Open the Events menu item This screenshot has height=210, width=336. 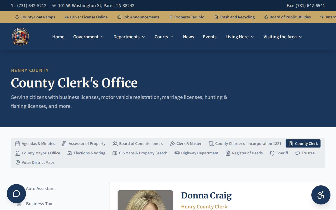210,37
